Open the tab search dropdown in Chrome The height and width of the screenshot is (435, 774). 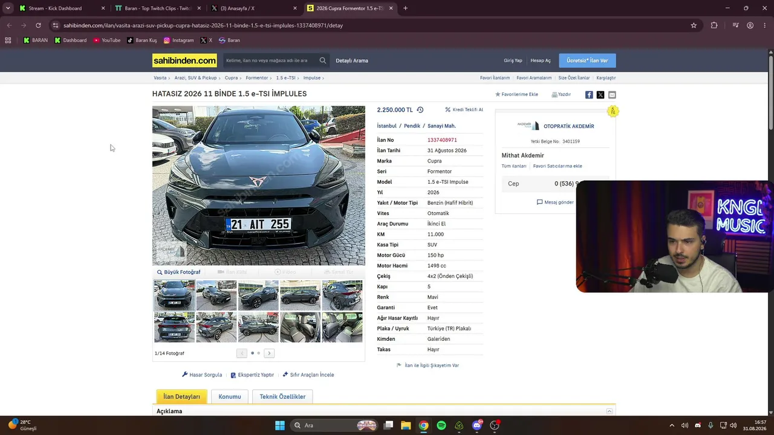coord(8,8)
